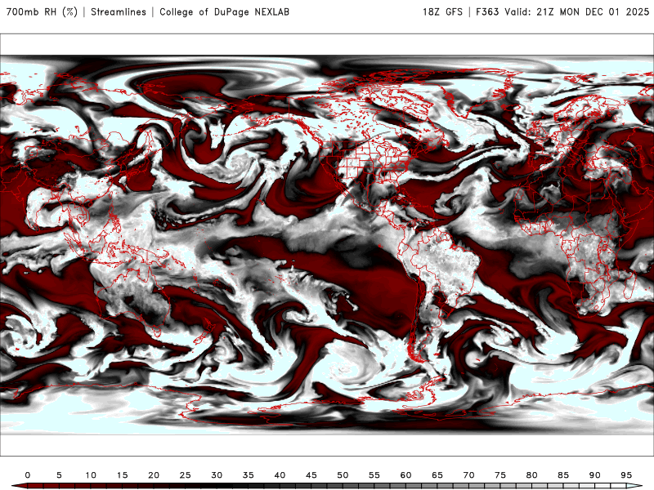Click the '50' label on the color scale
The image size is (654, 490).
pos(343,475)
